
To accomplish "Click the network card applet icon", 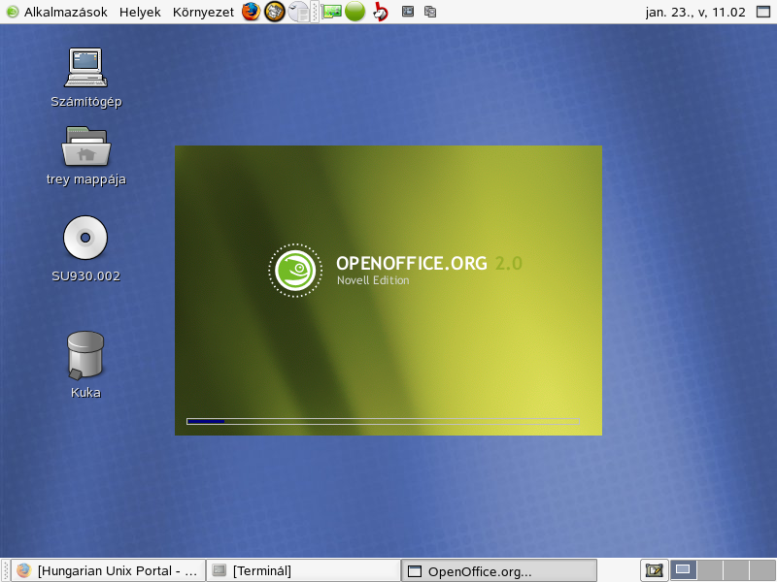I will [331, 12].
